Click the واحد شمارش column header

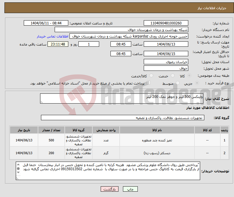point(106,130)
